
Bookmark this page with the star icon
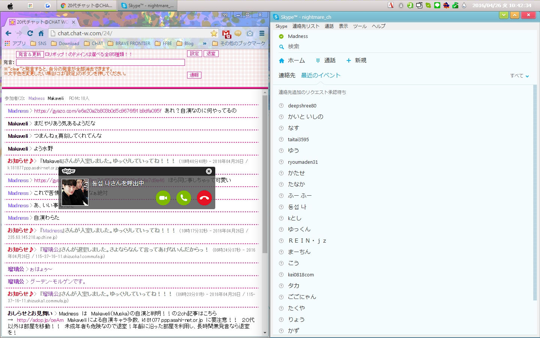point(214,33)
